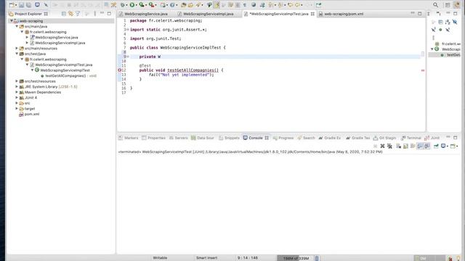The image size is (465, 261).
Task: Collapse the src/test/java folder
Action: coord(17,54)
